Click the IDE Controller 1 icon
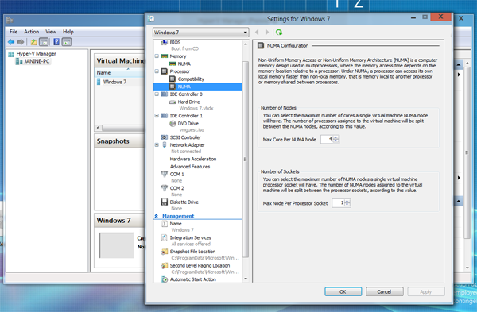This screenshot has height=312, width=477. (x=165, y=116)
